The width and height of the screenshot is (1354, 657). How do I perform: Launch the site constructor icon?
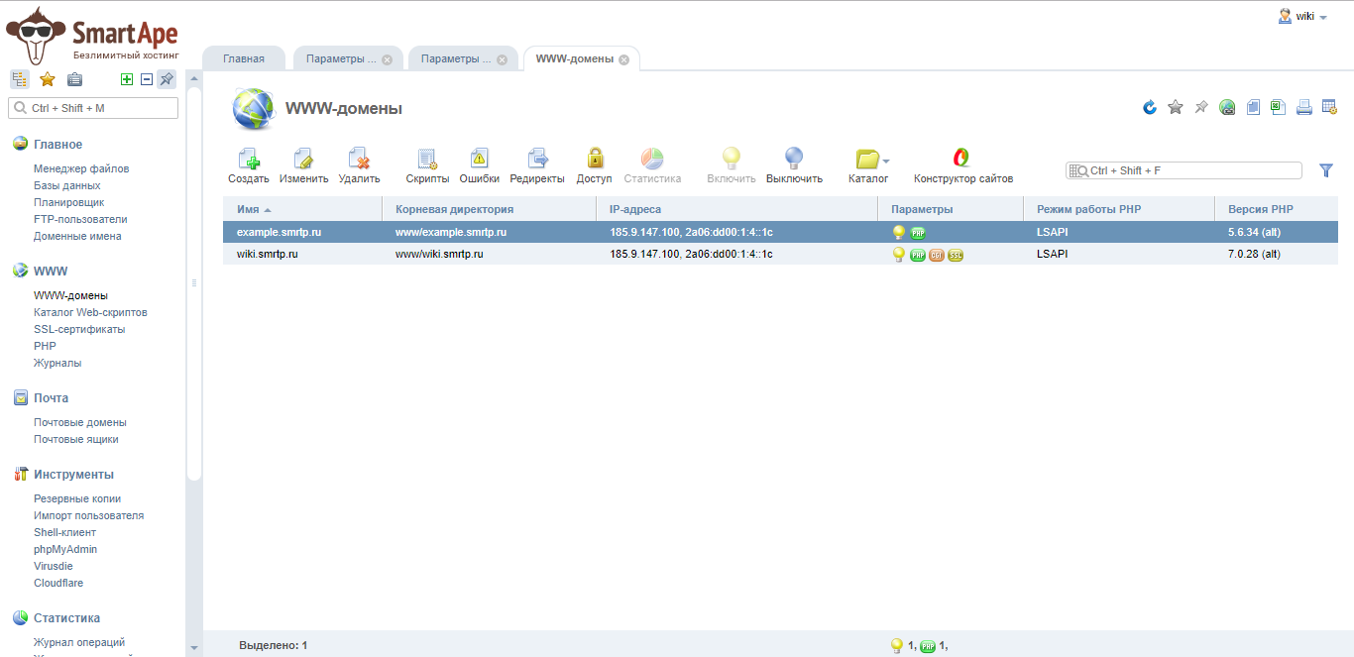tap(962, 159)
